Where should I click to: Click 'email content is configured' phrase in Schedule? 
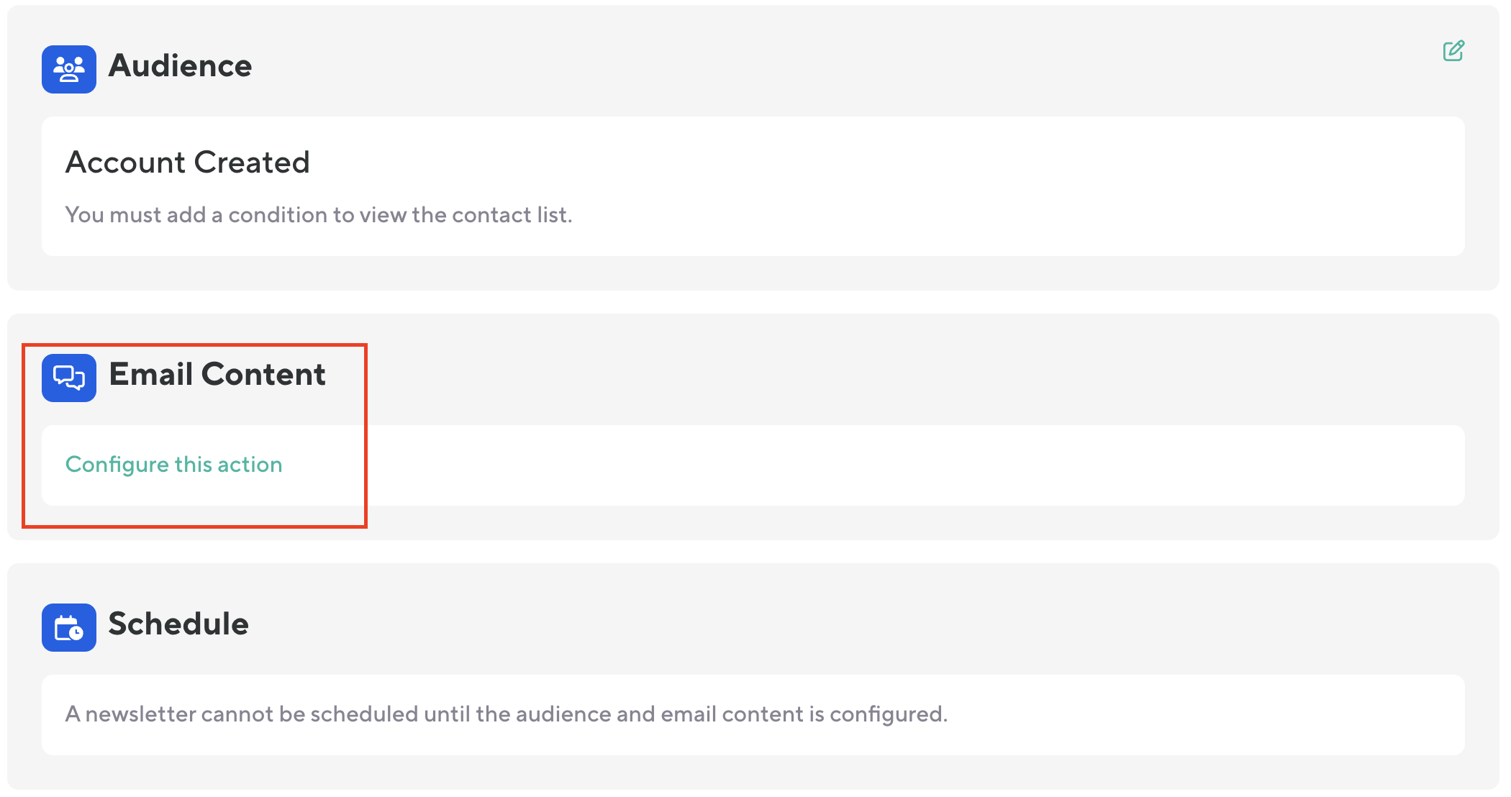803,714
